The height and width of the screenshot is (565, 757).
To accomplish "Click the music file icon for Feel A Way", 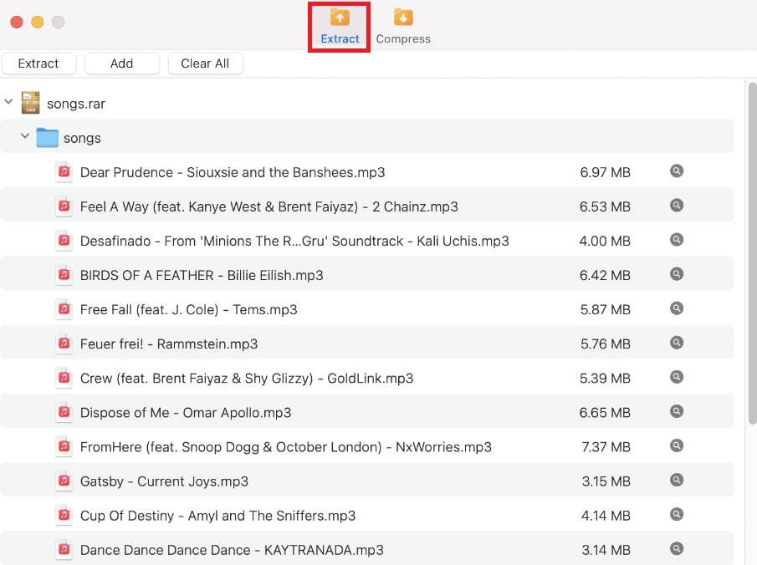I will 64,206.
